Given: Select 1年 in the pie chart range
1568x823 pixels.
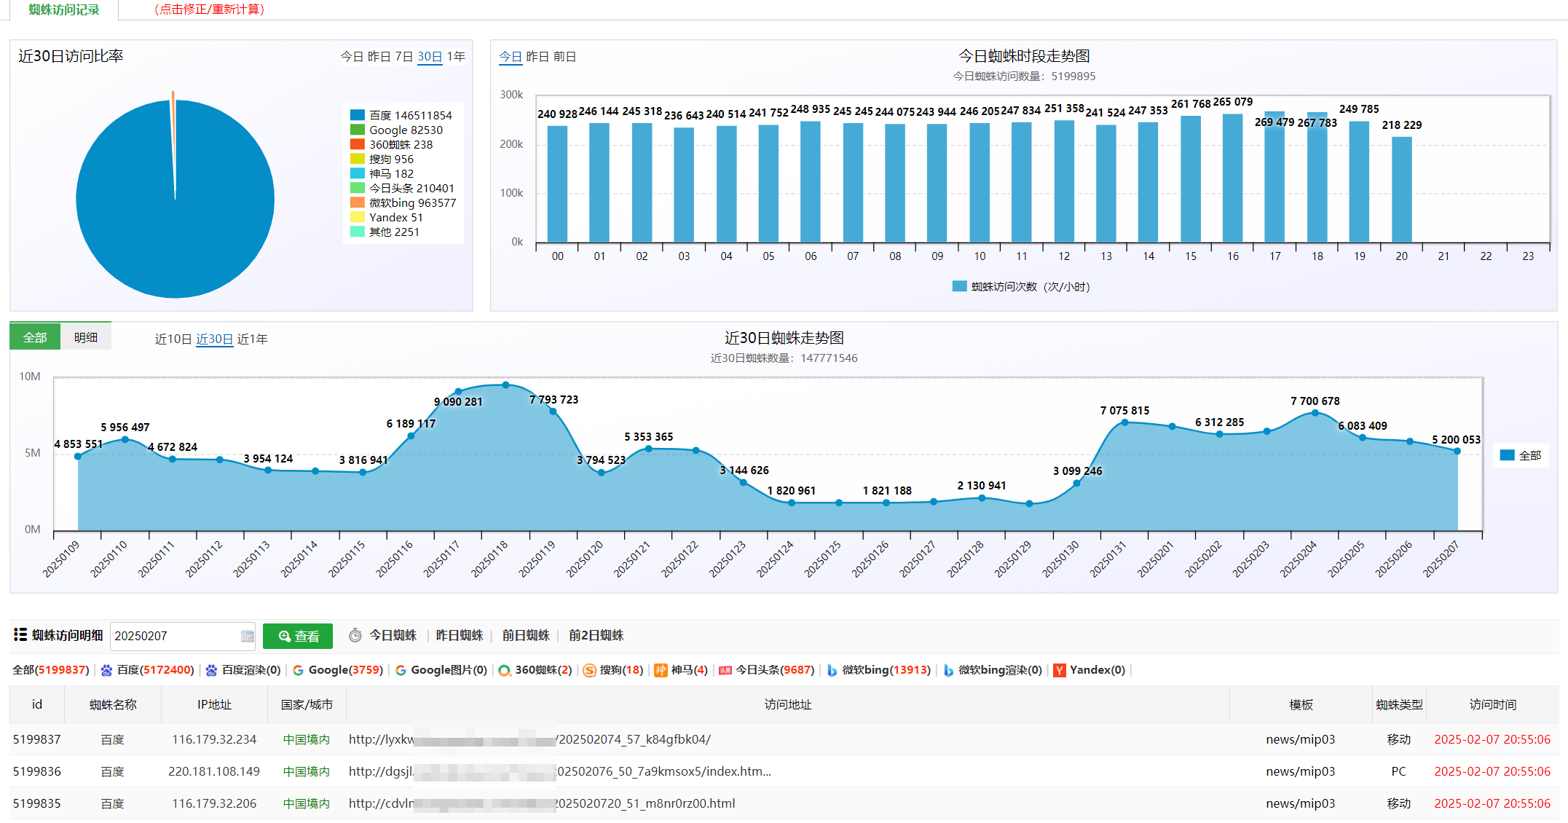Looking at the screenshot, I should point(456,56).
